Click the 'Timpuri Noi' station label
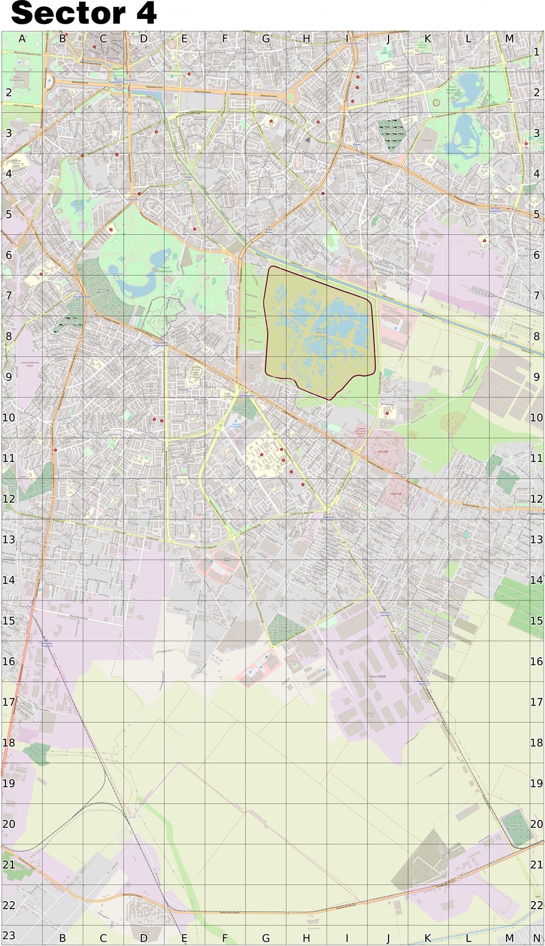Viewport: 545px width, 946px height. click(188, 178)
